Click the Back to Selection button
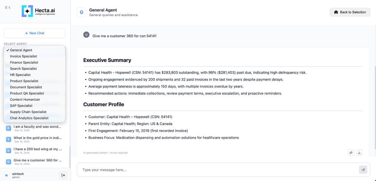 pos(350,12)
